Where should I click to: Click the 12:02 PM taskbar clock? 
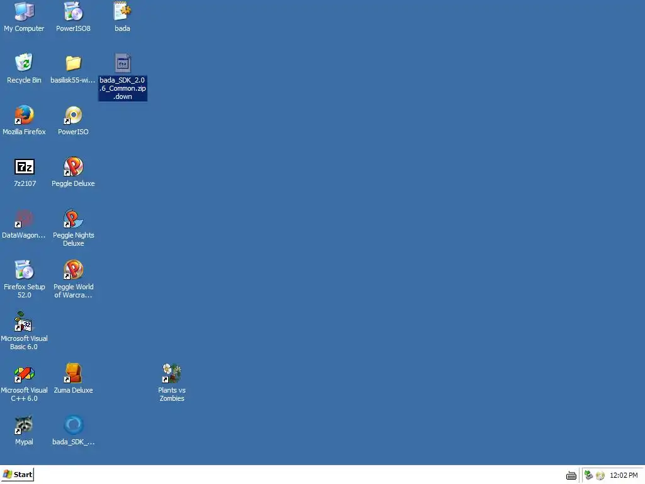624,475
